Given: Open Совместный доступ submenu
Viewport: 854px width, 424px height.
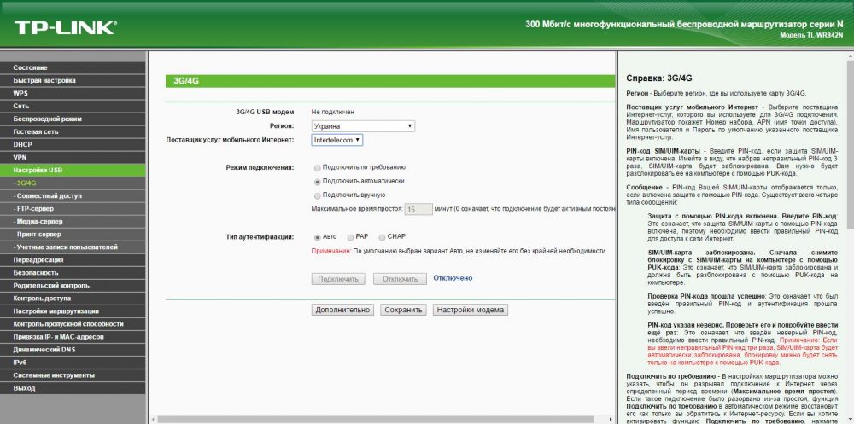Looking at the screenshot, I should pyautogui.click(x=73, y=195).
